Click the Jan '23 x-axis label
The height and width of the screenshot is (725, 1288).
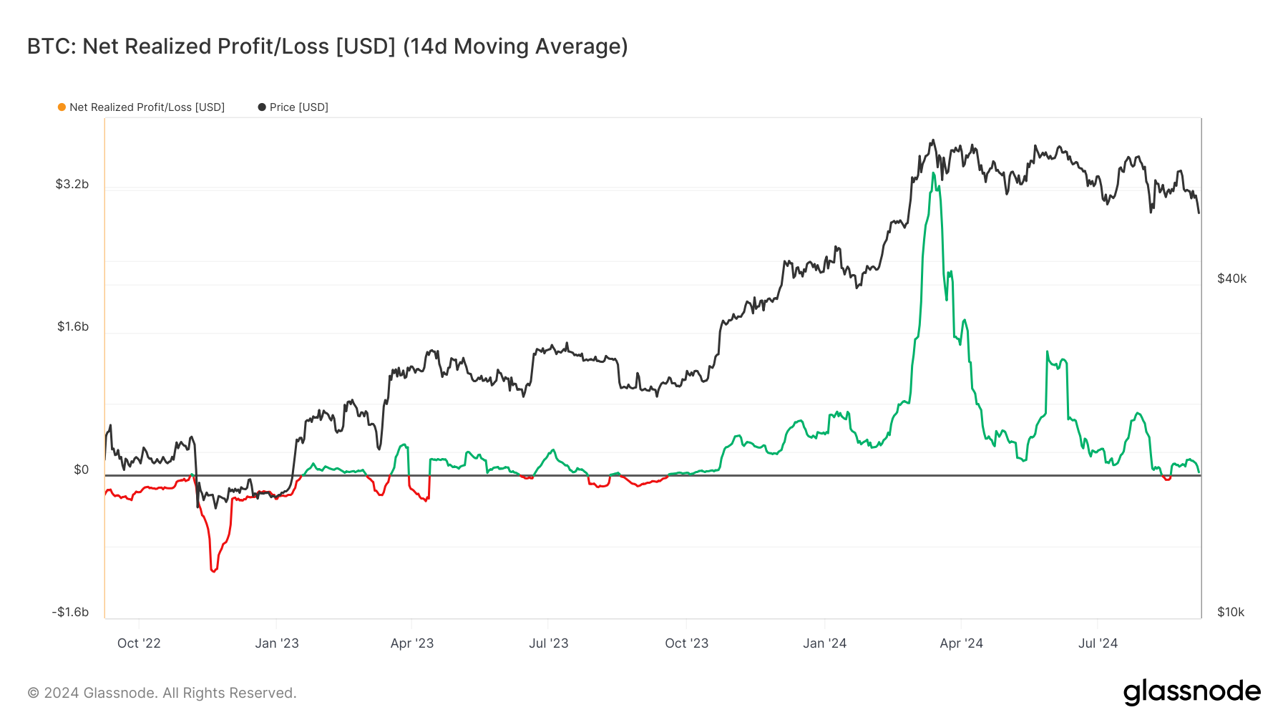coord(277,643)
